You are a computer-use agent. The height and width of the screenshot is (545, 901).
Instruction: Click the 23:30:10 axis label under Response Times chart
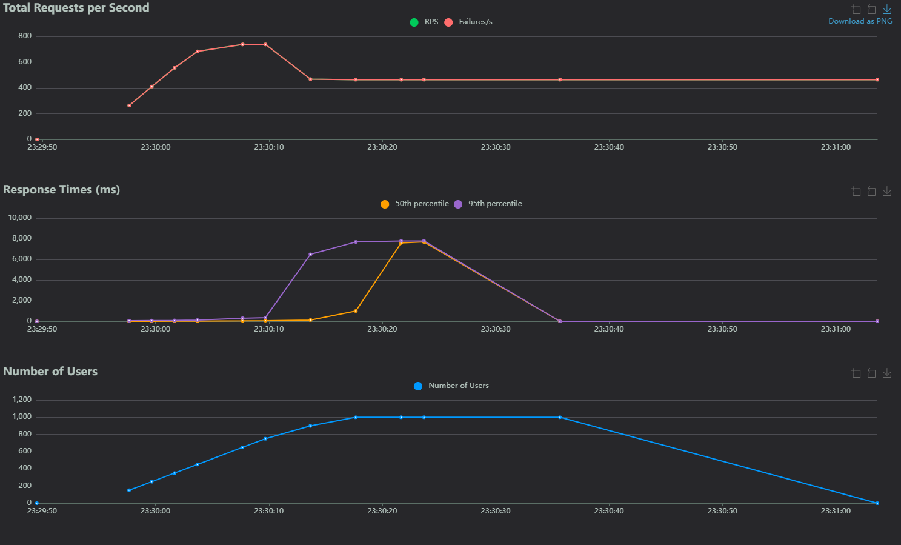click(269, 329)
